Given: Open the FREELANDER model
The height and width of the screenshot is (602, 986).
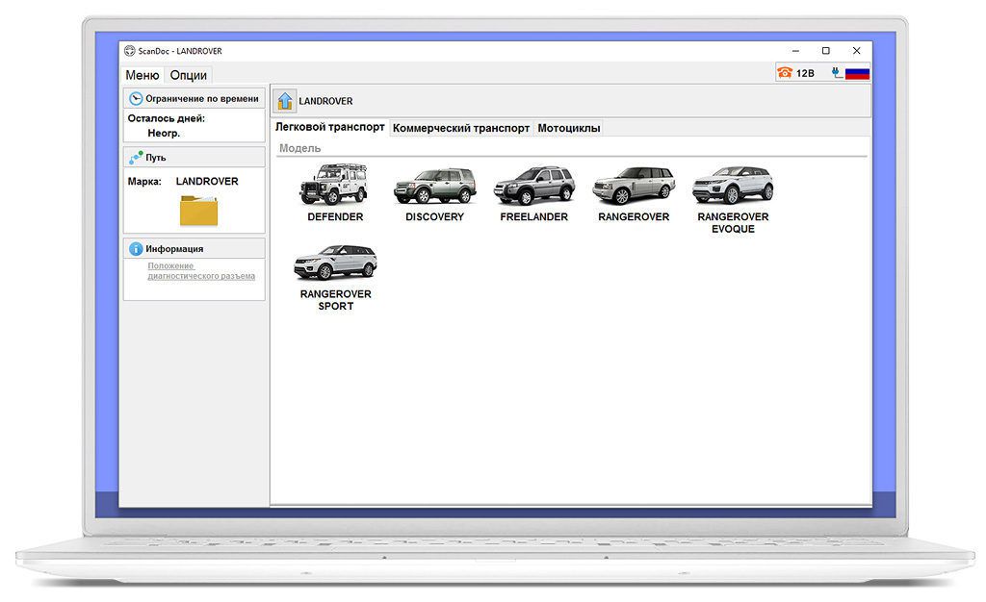Looking at the screenshot, I should (533, 186).
